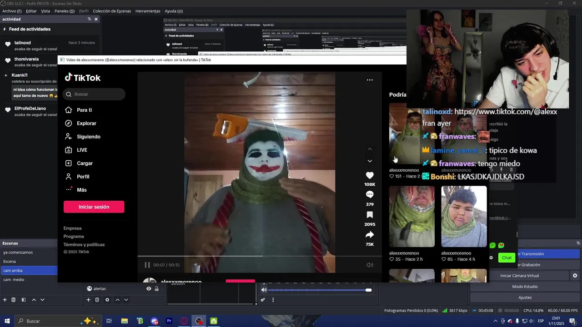Open Más options in TikTok sidebar
The width and height of the screenshot is (582, 327).
click(x=76, y=190)
